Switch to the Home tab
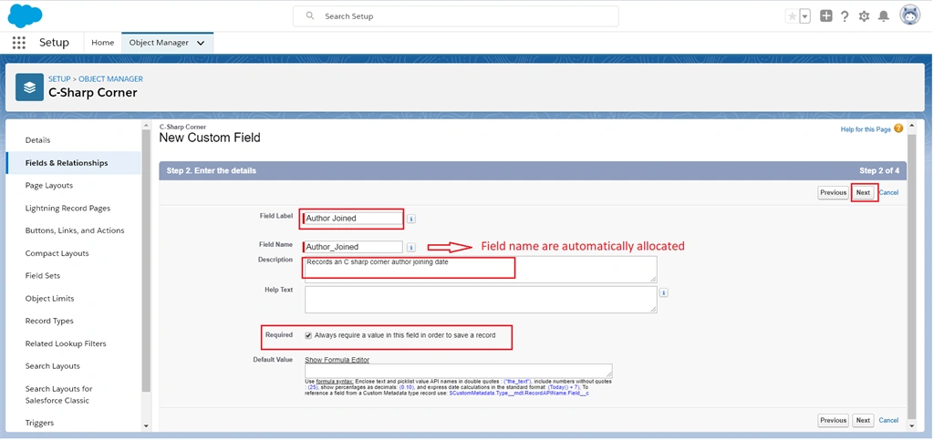 [102, 43]
